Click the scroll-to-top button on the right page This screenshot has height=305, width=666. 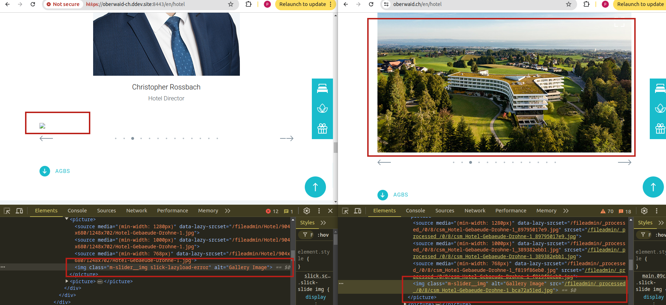pyautogui.click(x=653, y=187)
